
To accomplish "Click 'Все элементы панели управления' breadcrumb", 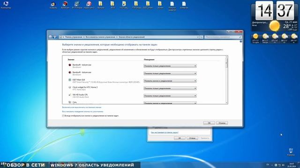I will coord(100,37).
